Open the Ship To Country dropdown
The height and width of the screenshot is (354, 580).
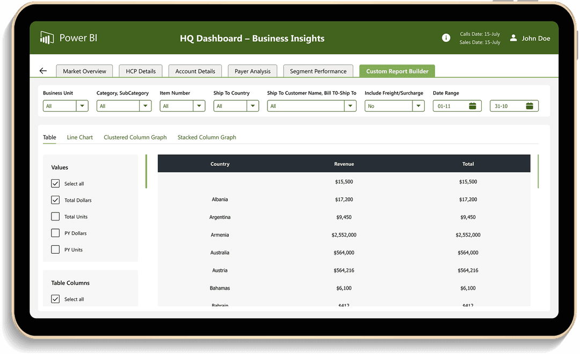(x=253, y=106)
